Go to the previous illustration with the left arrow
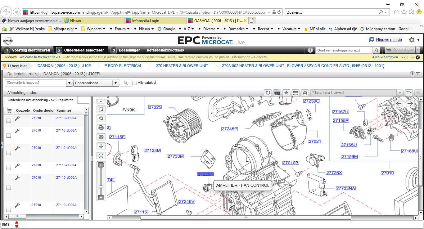Image resolution: width=424 pixels, height=229 pixels. tap(399, 103)
